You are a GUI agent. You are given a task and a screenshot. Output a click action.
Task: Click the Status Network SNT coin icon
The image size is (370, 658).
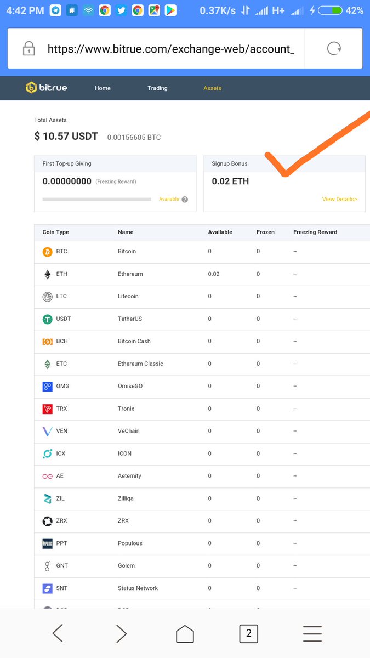pyautogui.click(x=48, y=588)
